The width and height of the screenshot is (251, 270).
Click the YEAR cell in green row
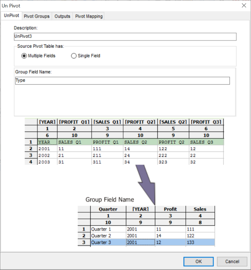pos(47,142)
